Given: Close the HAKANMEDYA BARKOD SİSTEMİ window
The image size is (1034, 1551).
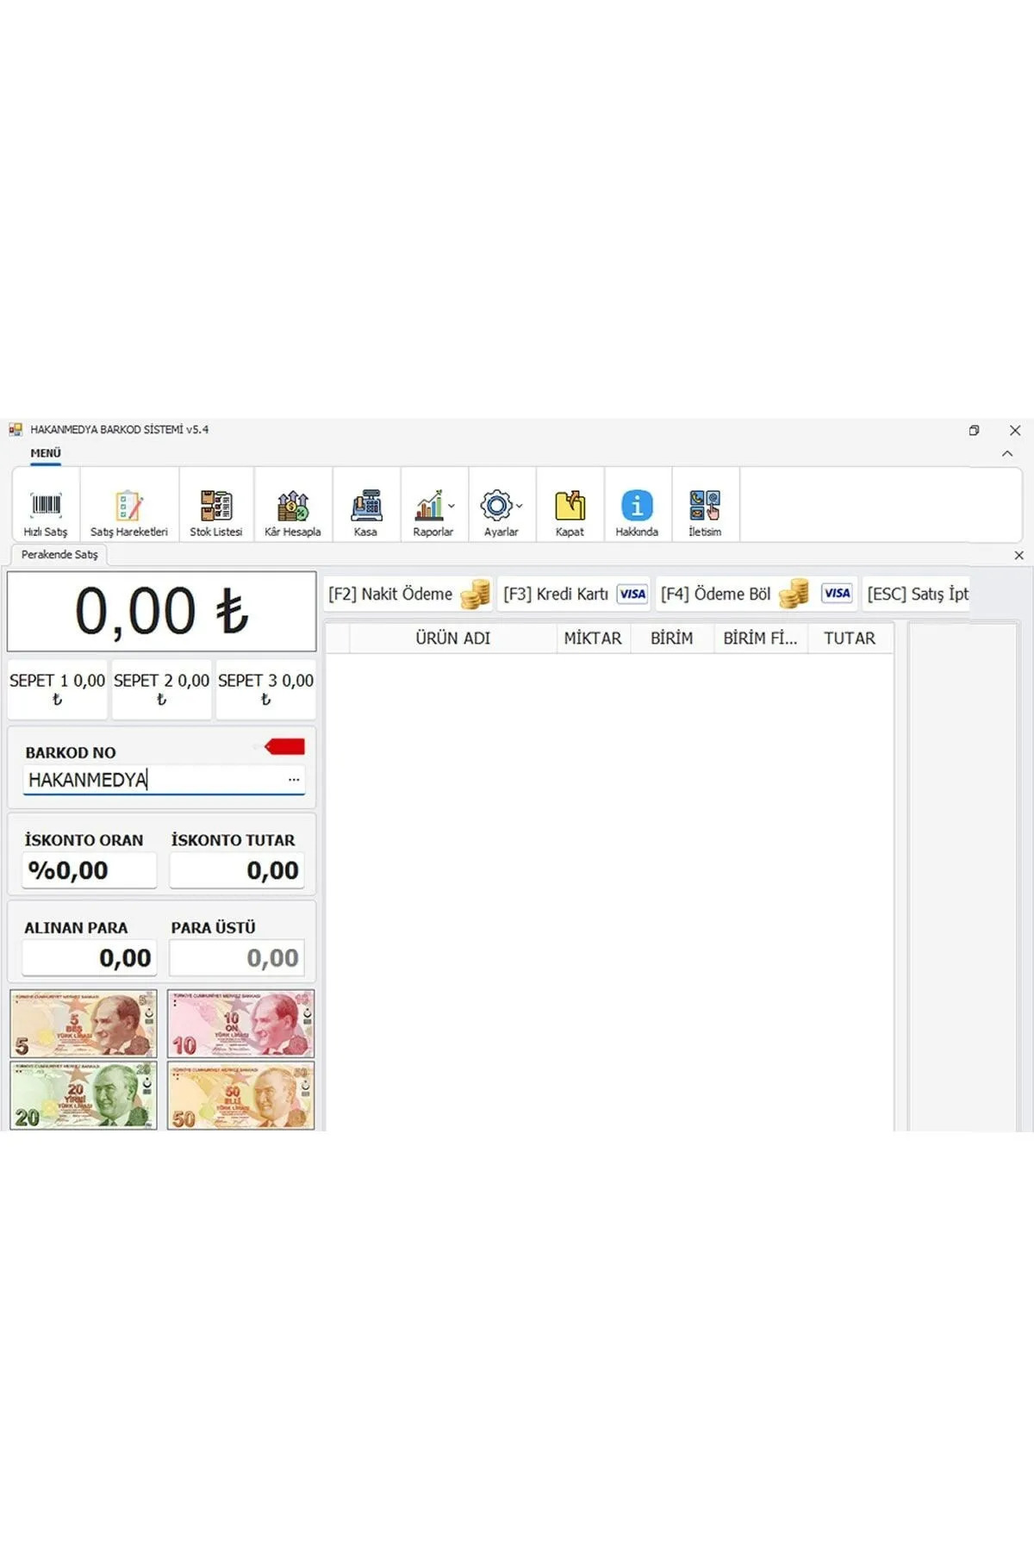Looking at the screenshot, I should click(1015, 430).
